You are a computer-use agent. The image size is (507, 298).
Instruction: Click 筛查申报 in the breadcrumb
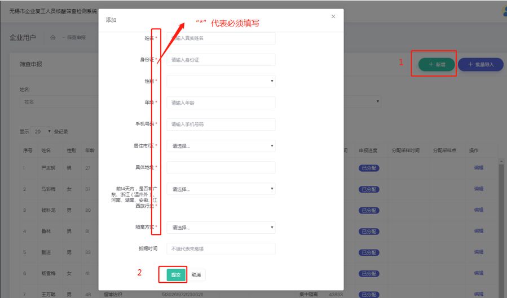[76, 38]
